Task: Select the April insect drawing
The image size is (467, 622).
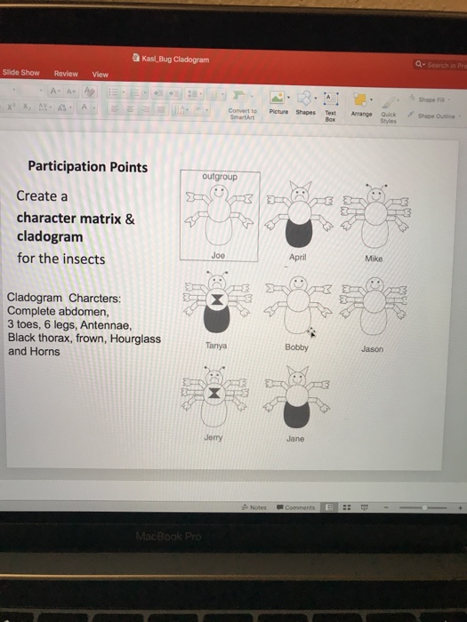Action: point(300,214)
